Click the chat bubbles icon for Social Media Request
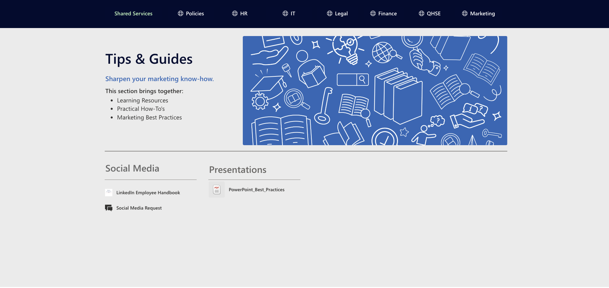 [x=109, y=208]
